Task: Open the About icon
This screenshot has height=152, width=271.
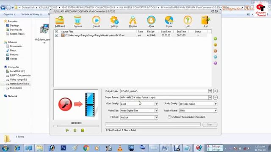Action: pyautogui.click(x=151, y=22)
